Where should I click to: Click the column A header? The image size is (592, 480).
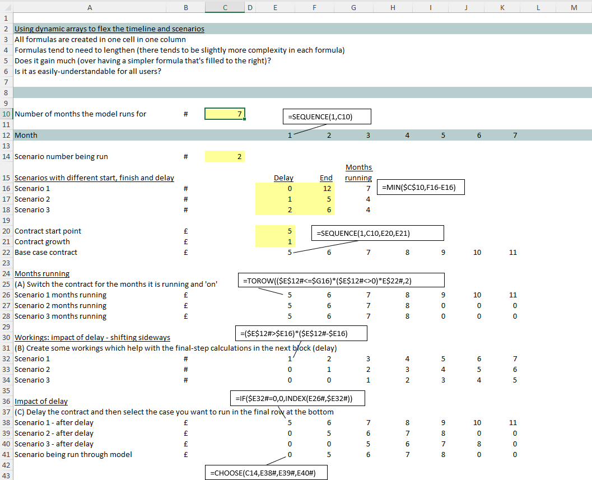(x=90, y=7)
